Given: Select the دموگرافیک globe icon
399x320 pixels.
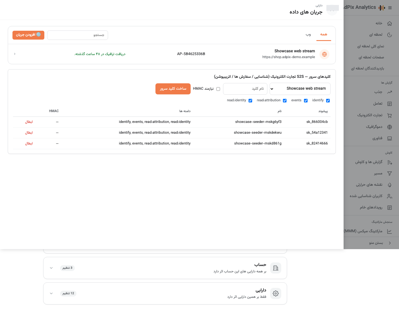Looking at the screenshot, I should pyautogui.click(x=390, y=127).
